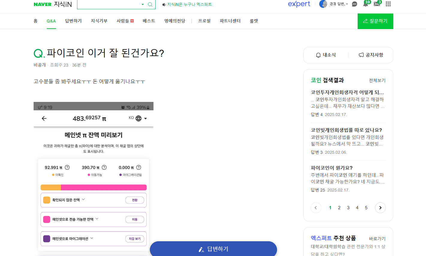This screenshot has height=256, width=426.
Task: Open result 파이코인이 뭔가요?
Action: point(332,168)
